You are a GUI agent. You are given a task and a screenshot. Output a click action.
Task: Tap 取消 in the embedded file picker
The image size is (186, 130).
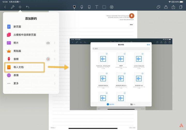tap(148, 45)
